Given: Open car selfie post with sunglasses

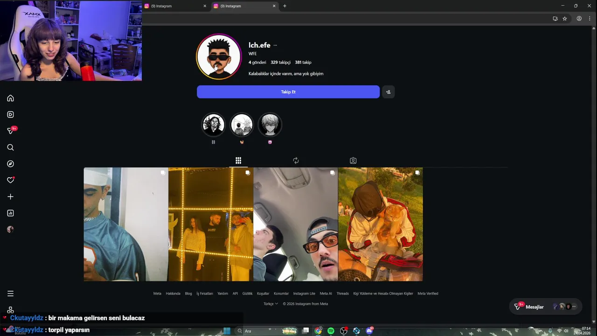Looking at the screenshot, I should coord(296,224).
